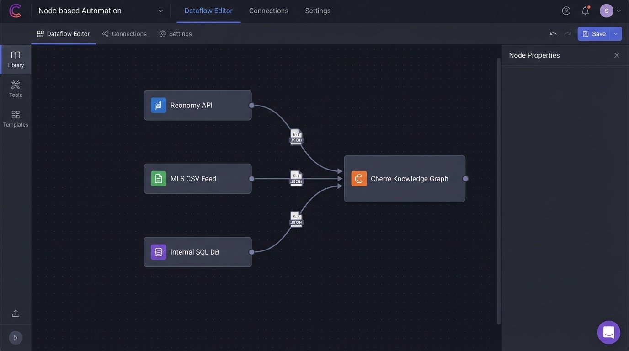The image size is (629, 351).
Task: Open the Templates panel in the sidebar
Action: [15, 118]
